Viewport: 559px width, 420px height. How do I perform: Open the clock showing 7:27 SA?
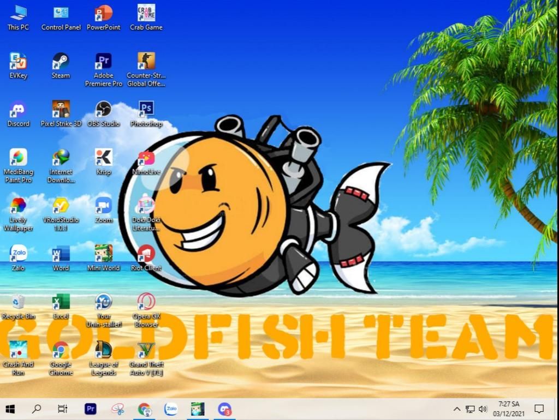coord(509,409)
